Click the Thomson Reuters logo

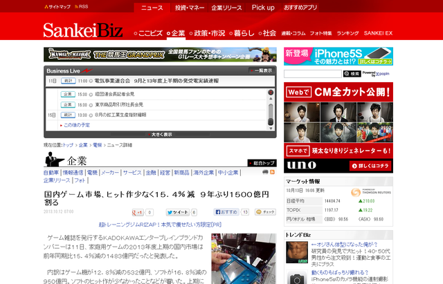tap(371, 192)
